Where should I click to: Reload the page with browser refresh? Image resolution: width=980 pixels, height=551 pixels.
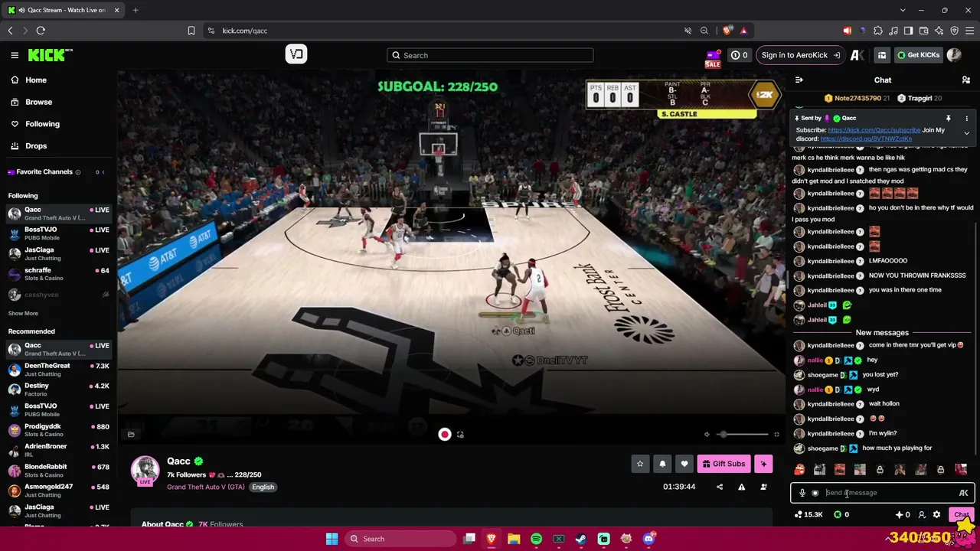coord(41,31)
